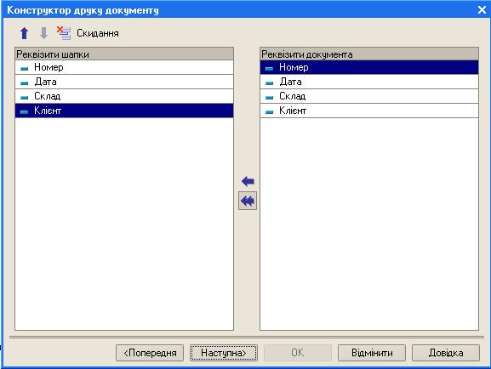Click icon beside Клієнт in документа list
This screenshot has width=491, height=369.
coord(269,111)
